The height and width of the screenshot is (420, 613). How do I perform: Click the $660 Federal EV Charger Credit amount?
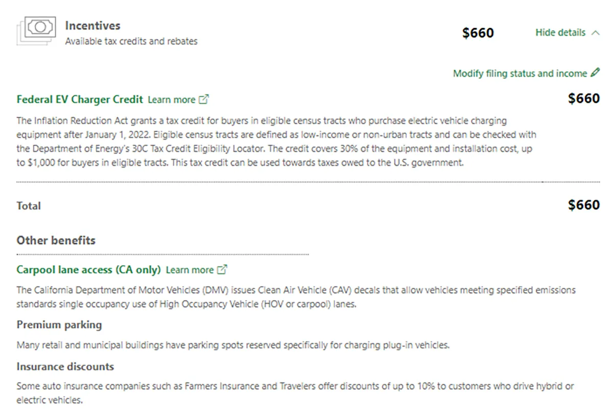584,98
